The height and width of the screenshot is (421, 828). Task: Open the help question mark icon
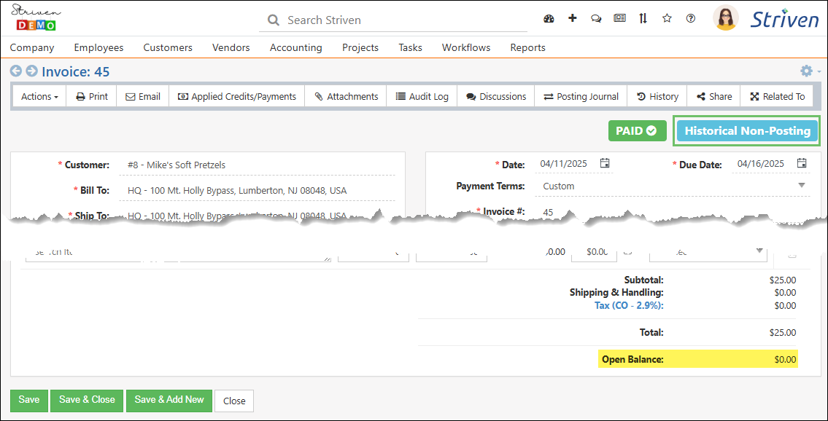coord(691,18)
